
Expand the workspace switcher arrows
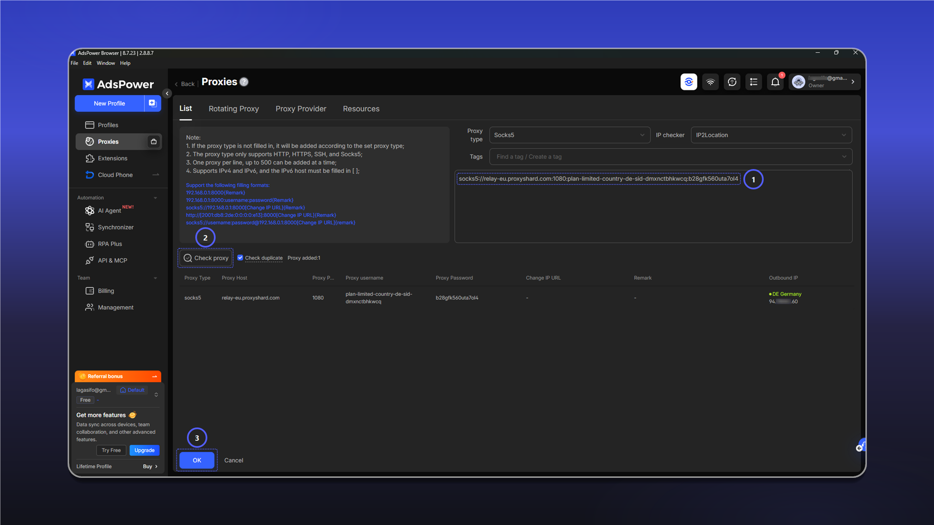coord(156,395)
